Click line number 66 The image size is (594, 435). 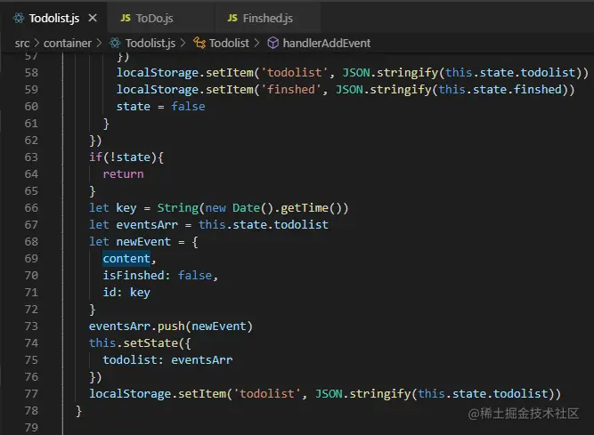(x=31, y=207)
